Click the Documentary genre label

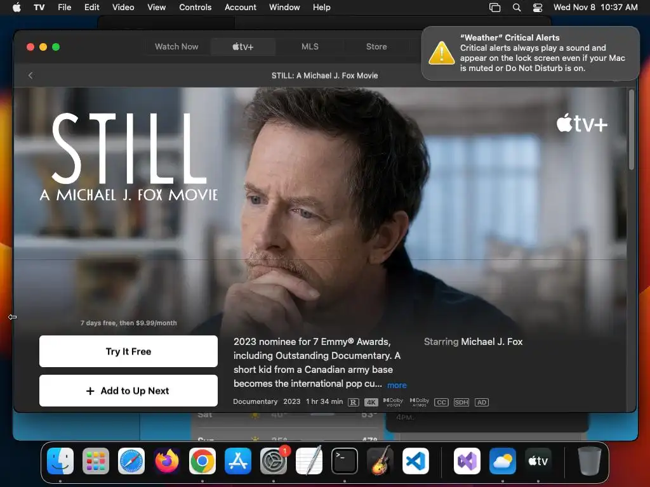tap(255, 401)
